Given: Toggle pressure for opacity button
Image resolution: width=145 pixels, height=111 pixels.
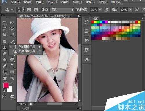Looking at the screenshot, I should tap(106, 10).
